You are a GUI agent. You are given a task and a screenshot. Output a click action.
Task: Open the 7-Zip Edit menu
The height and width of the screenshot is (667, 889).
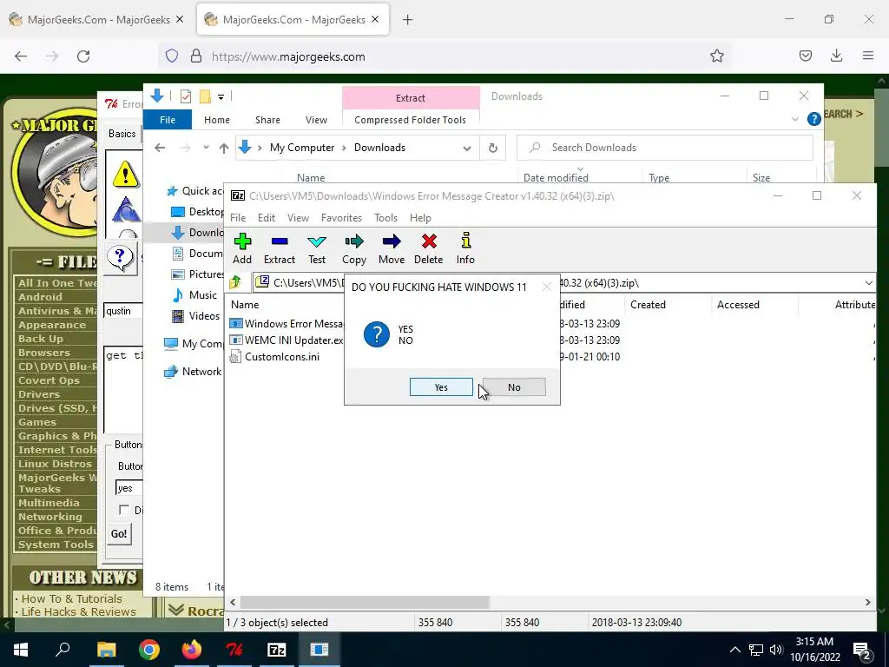pyautogui.click(x=267, y=218)
